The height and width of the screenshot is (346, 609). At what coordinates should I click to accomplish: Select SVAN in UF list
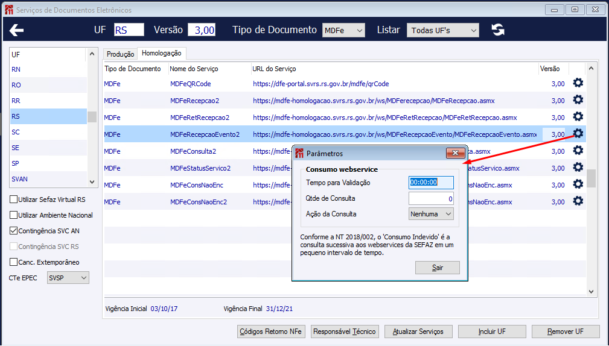point(48,179)
